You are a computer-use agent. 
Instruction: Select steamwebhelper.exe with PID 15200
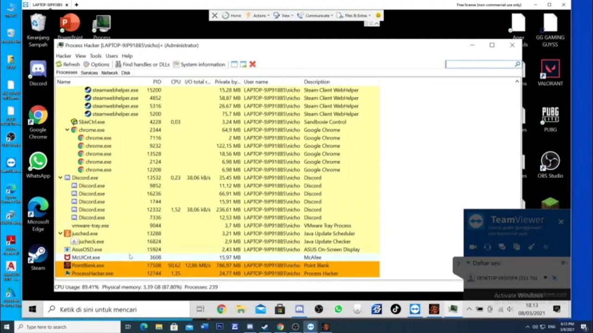pos(217,90)
